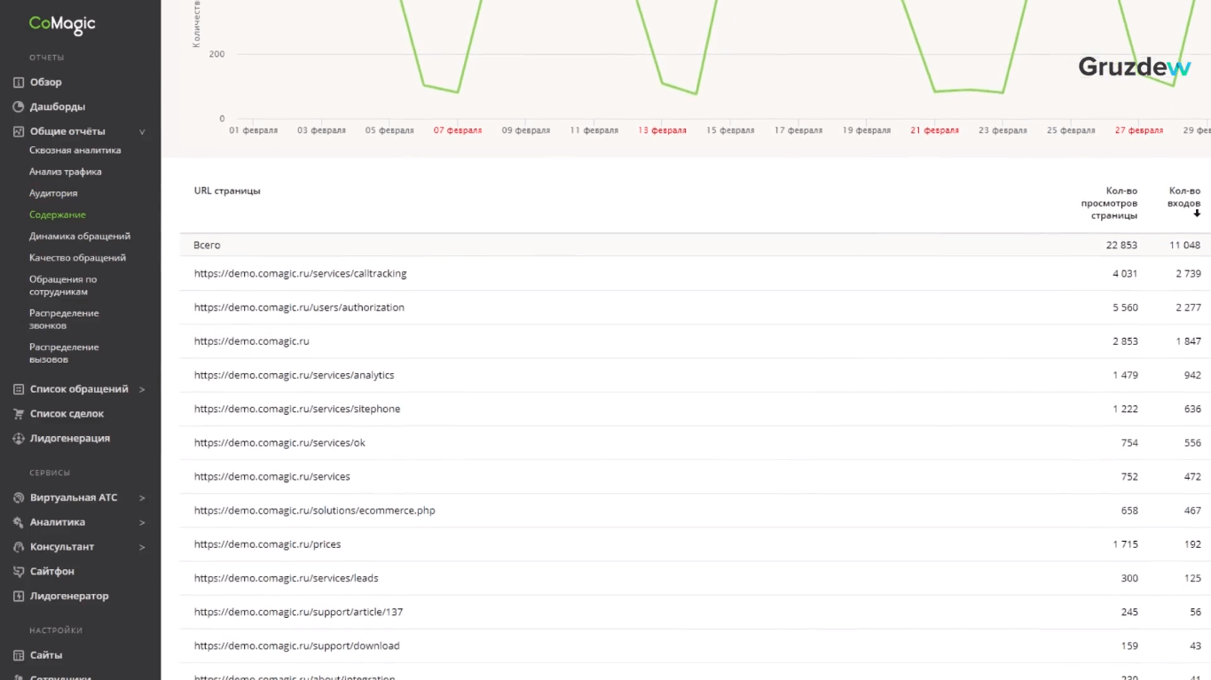
Task: Click the Дашборды pie chart icon
Action: [x=18, y=107]
